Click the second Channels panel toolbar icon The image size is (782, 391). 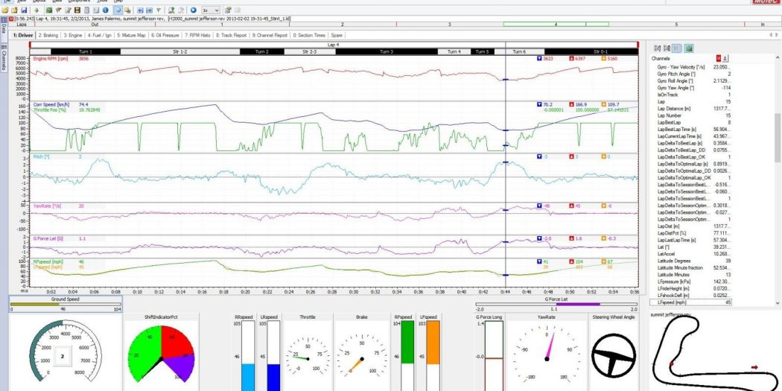pyautogui.click(x=667, y=48)
